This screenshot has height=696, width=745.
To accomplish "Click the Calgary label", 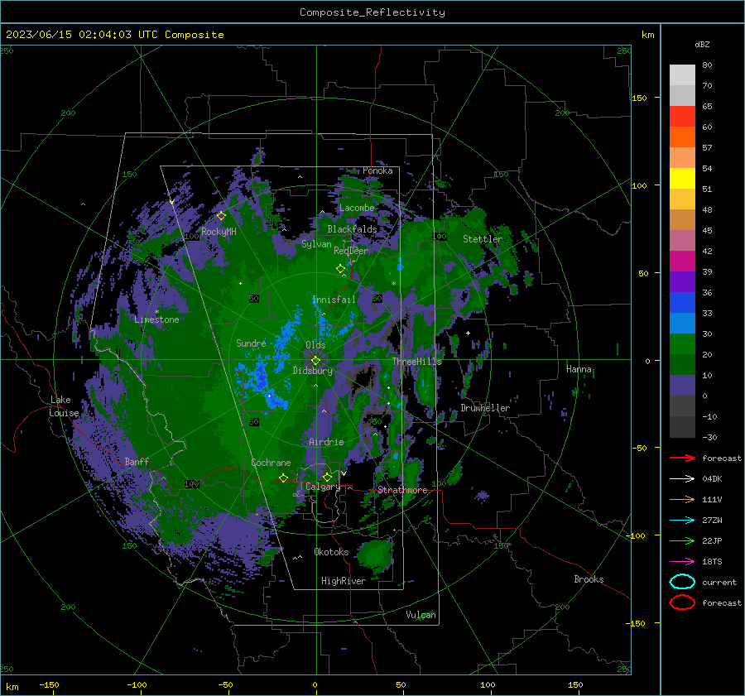I will click(323, 487).
